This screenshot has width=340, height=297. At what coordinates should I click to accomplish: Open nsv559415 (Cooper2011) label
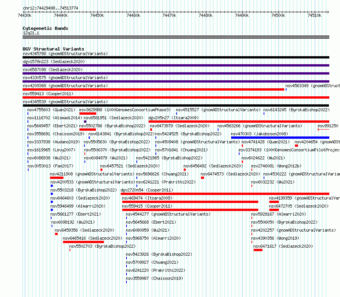tap(147, 206)
